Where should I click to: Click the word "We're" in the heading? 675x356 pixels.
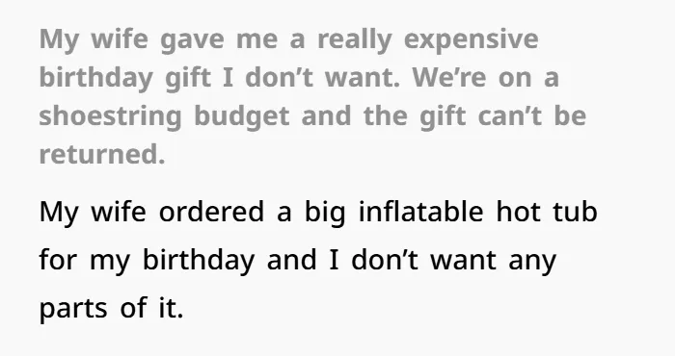(x=449, y=78)
